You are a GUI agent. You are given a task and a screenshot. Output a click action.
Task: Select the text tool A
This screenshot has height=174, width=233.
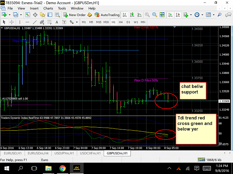pos(57,22)
